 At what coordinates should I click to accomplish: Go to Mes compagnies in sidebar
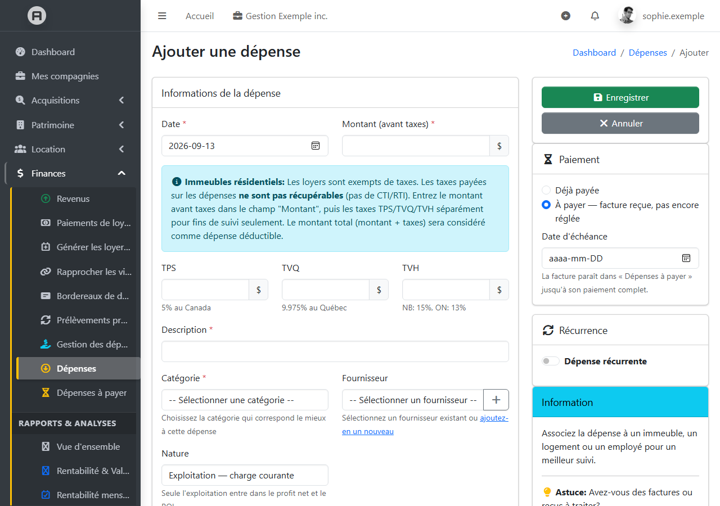tap(70, 76)
